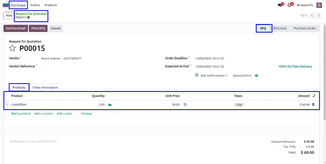Select the RFQ Sent status stage
This screenshot has width=326, height=164.
(280, 28)
